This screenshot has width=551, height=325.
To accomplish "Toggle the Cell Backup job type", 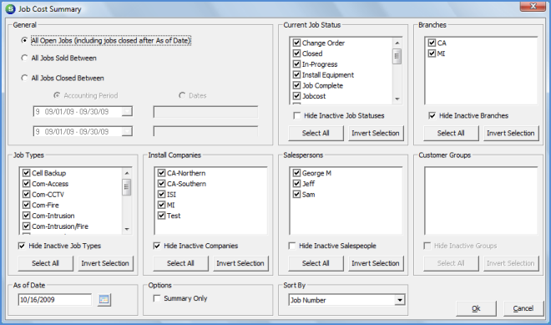I will pos(27,173).
